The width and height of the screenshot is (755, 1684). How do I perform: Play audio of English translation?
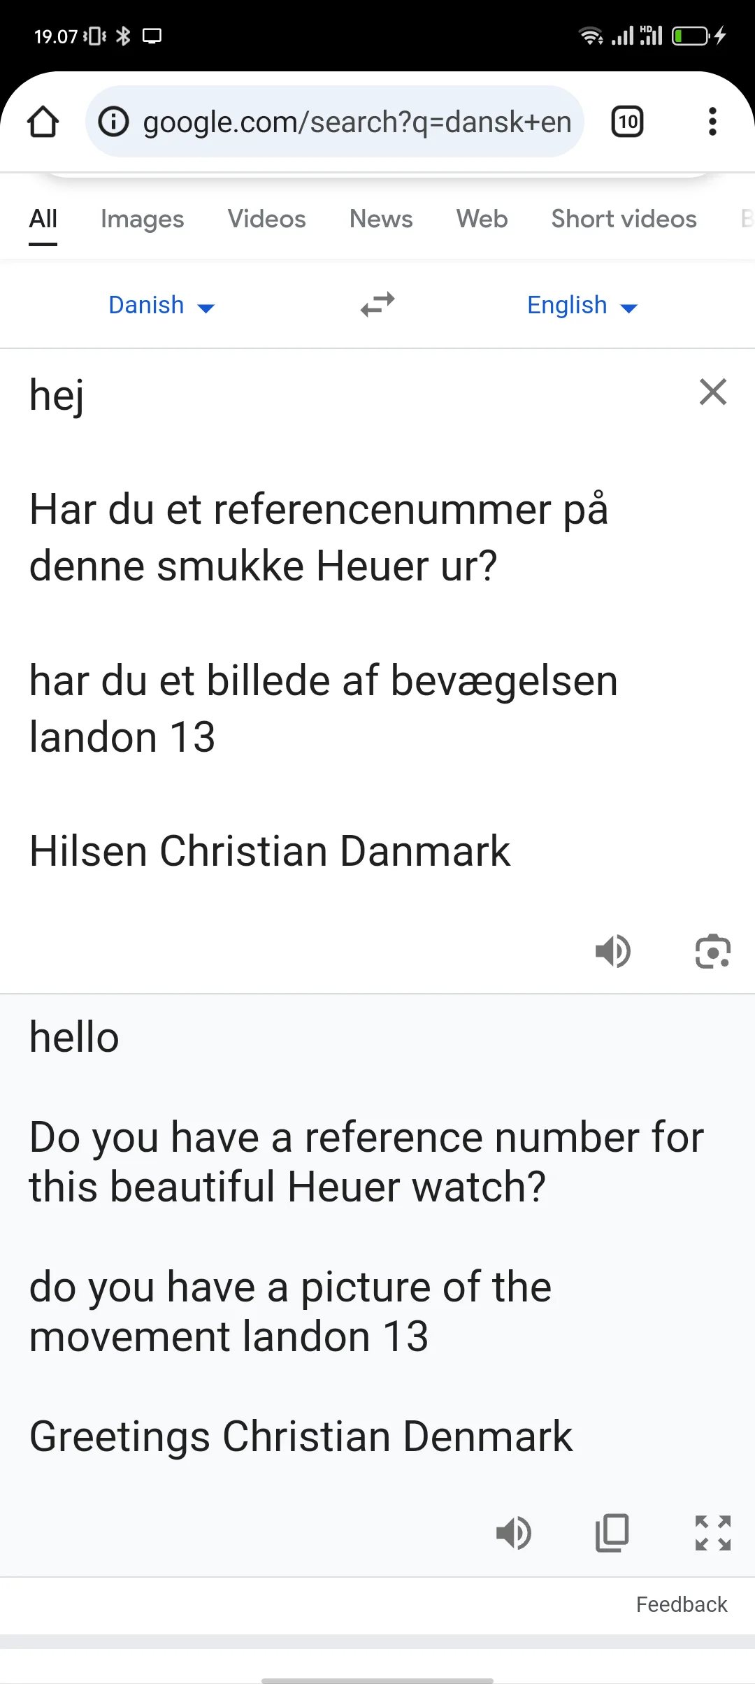[514, 1533]
